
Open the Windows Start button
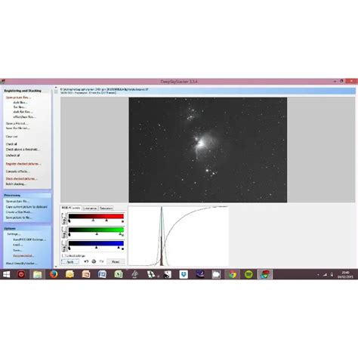point(6,274)
